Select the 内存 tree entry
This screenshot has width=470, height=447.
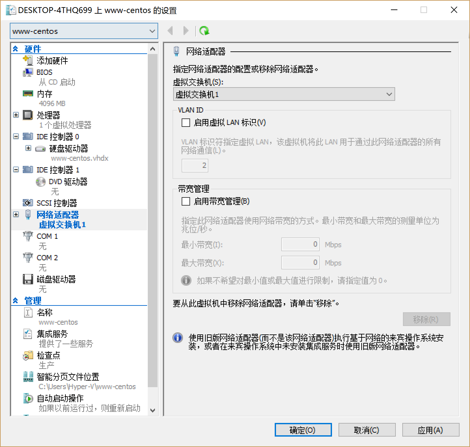click(45, 94)
